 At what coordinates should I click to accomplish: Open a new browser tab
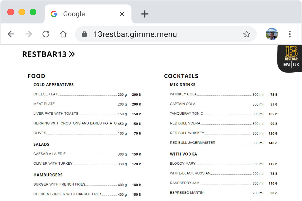point(145,14)
